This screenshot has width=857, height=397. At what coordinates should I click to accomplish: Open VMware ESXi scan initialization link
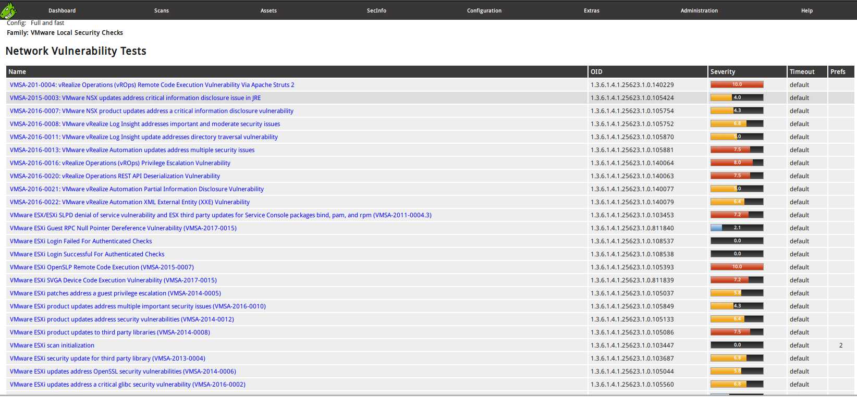52,345
